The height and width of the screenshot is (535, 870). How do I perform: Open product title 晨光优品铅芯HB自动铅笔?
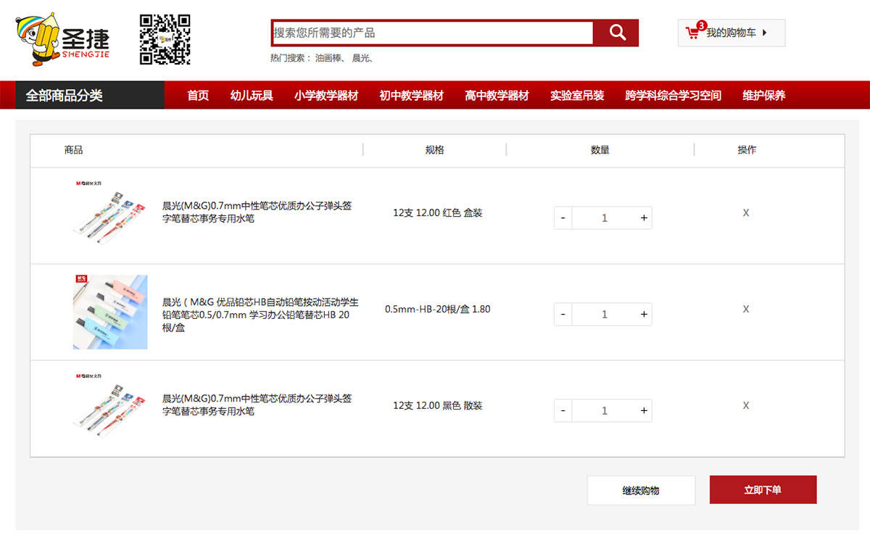click(x=260, y=315)
